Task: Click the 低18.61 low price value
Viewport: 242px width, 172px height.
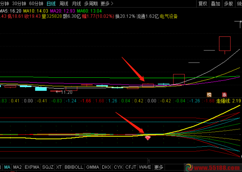Action: (x=15, y=16)
